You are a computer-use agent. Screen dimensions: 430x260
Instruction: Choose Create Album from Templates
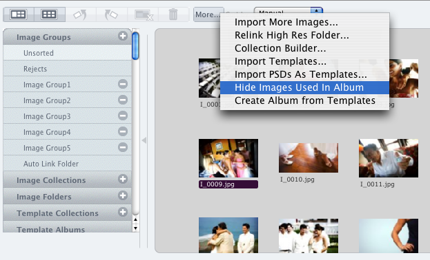pyautogui.click(x=304, y=100)
